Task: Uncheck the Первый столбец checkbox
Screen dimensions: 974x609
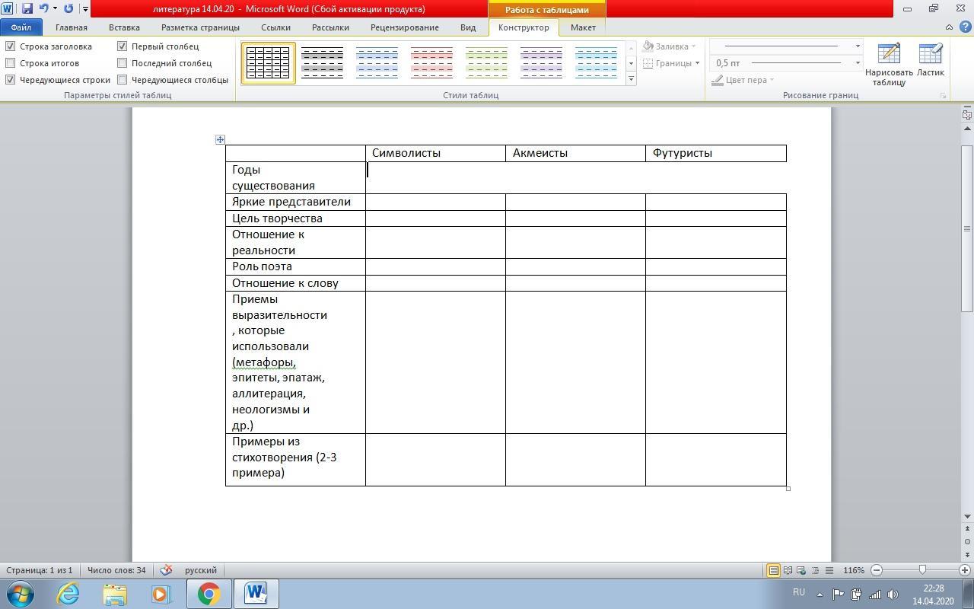Action: point(122,46)
